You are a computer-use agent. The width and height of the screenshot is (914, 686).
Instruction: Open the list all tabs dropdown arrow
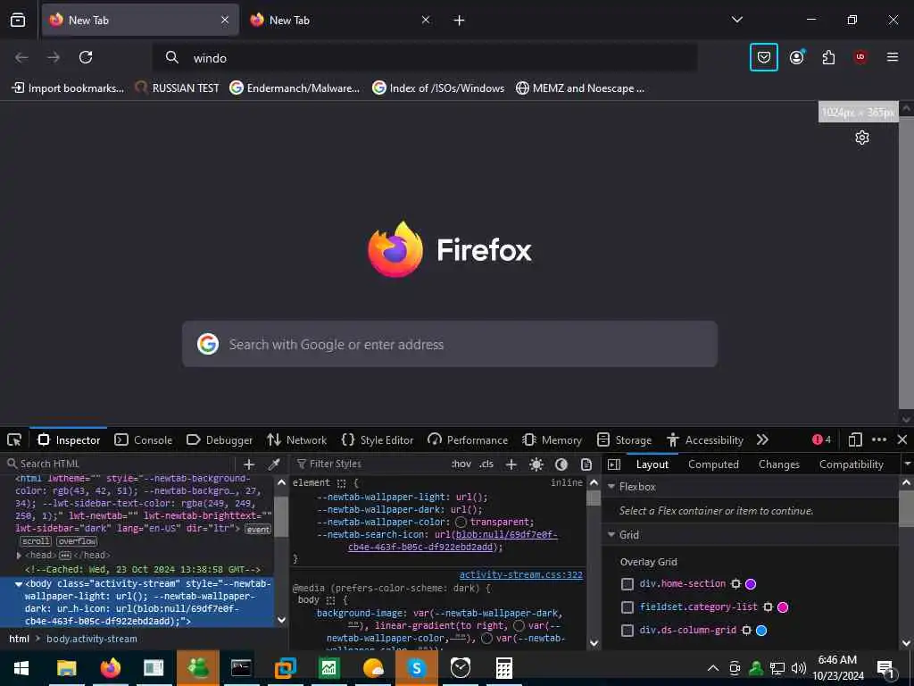pyautogui.click(x=737, y=20)
